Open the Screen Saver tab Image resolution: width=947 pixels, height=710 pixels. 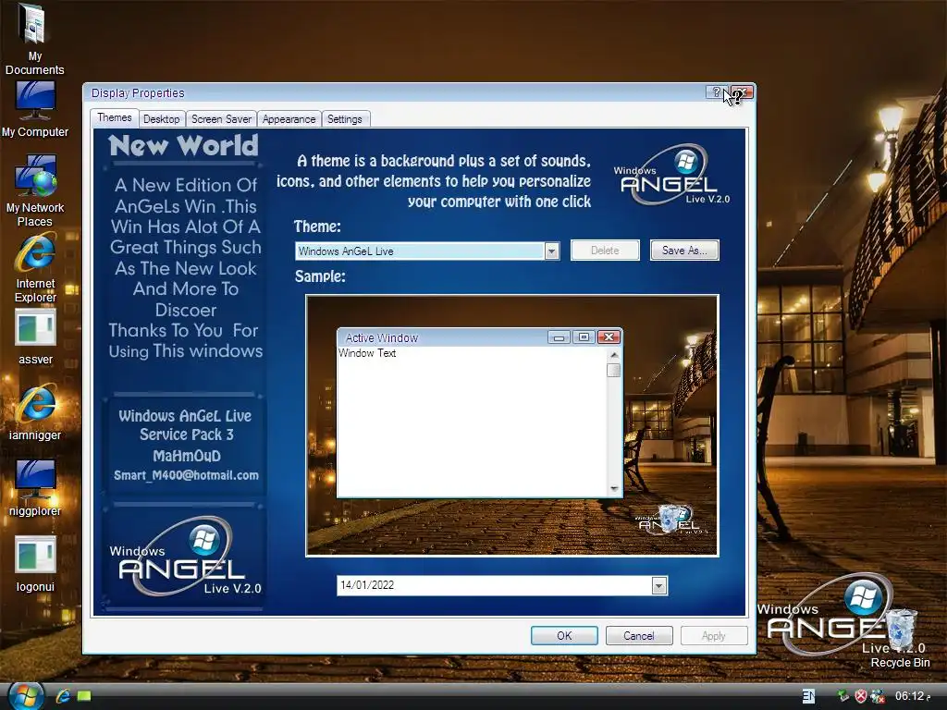coord(221,119)
